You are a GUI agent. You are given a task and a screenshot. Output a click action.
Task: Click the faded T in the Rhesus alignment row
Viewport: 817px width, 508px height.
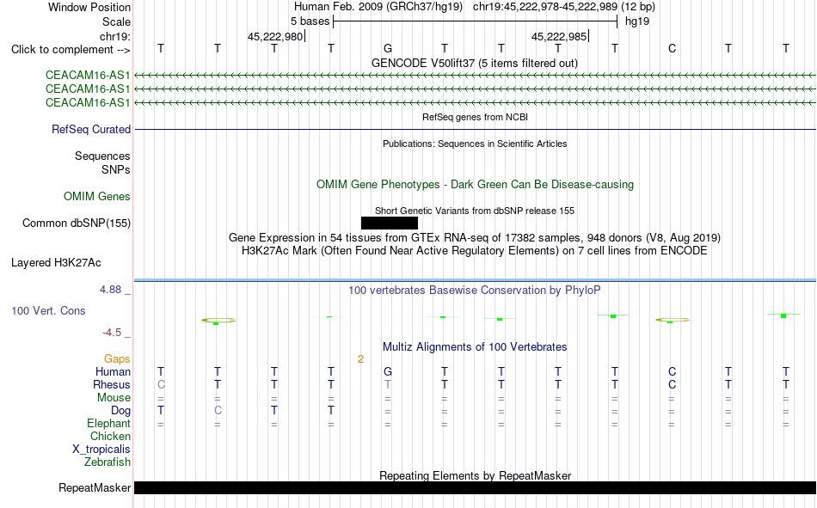[388, 384]
